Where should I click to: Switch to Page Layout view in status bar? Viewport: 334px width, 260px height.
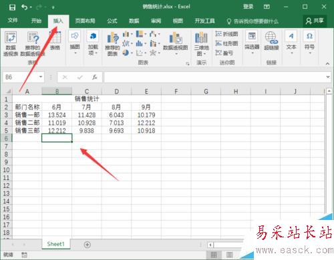click(x=230, y=255)
